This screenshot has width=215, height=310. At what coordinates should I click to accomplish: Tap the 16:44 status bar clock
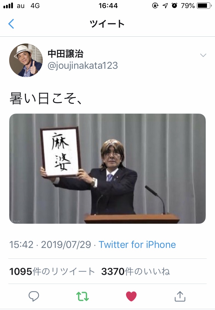[108, 5]
